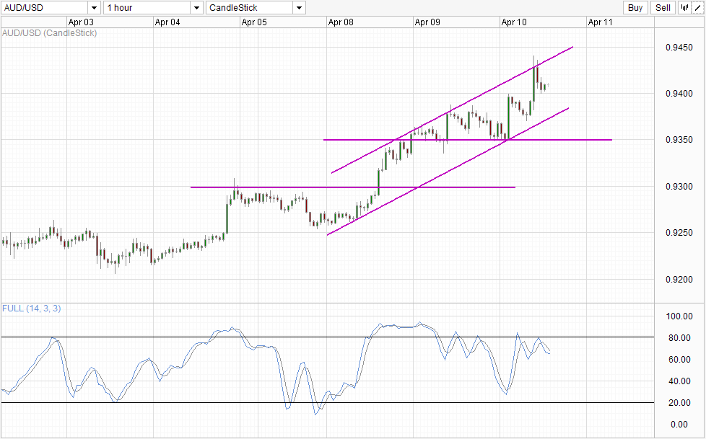Select the Apr 08 date label
The image size is (706, 439).
point(341,22)
